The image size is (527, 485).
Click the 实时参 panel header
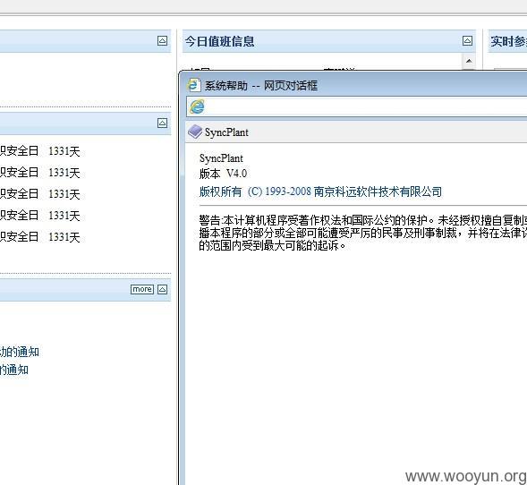click(507, 41)
